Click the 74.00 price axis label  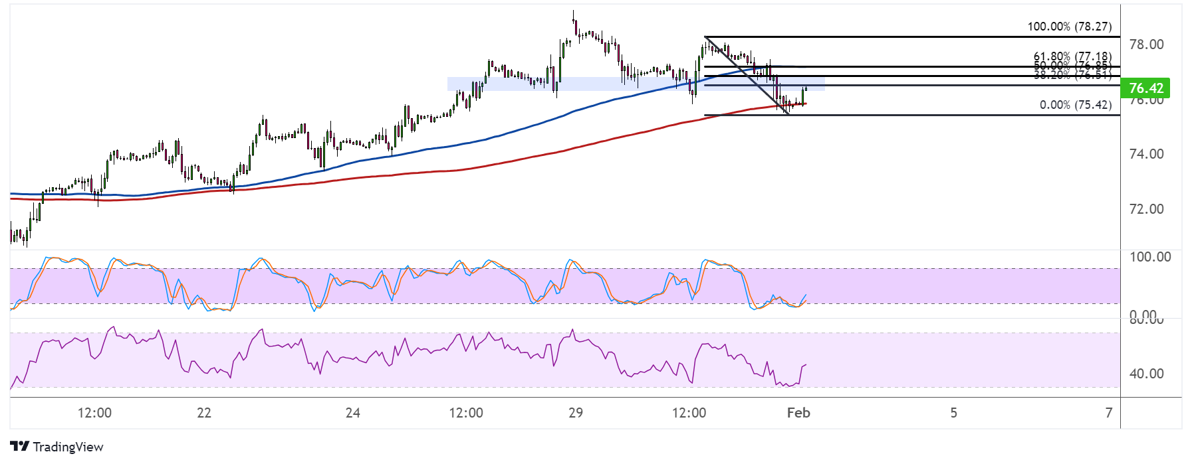click(x=1146, y=154)
